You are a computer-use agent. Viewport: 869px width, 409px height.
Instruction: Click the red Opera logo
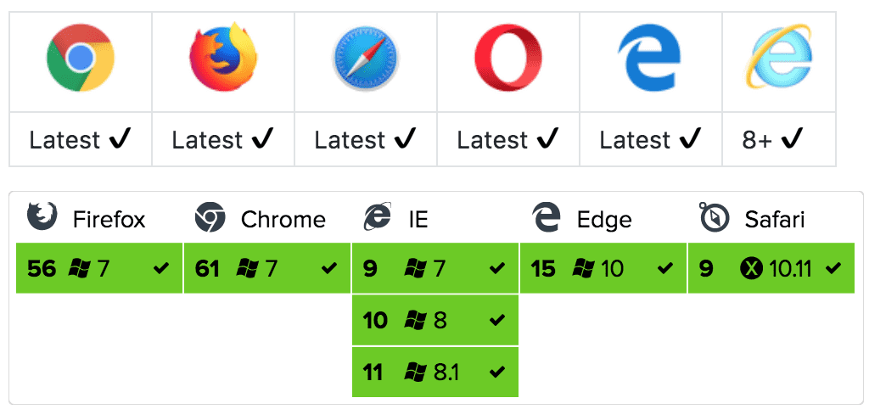pos(508,57)
